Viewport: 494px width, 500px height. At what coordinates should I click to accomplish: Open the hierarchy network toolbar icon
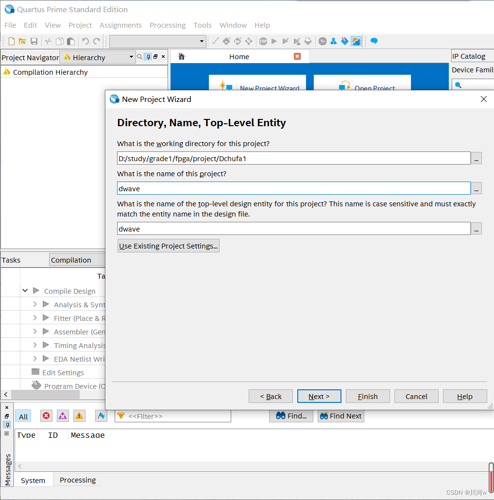coord(334,41)
